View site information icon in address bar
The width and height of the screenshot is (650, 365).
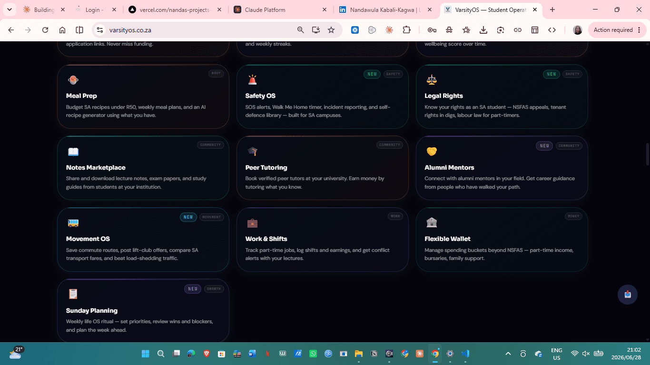(100, 30)
